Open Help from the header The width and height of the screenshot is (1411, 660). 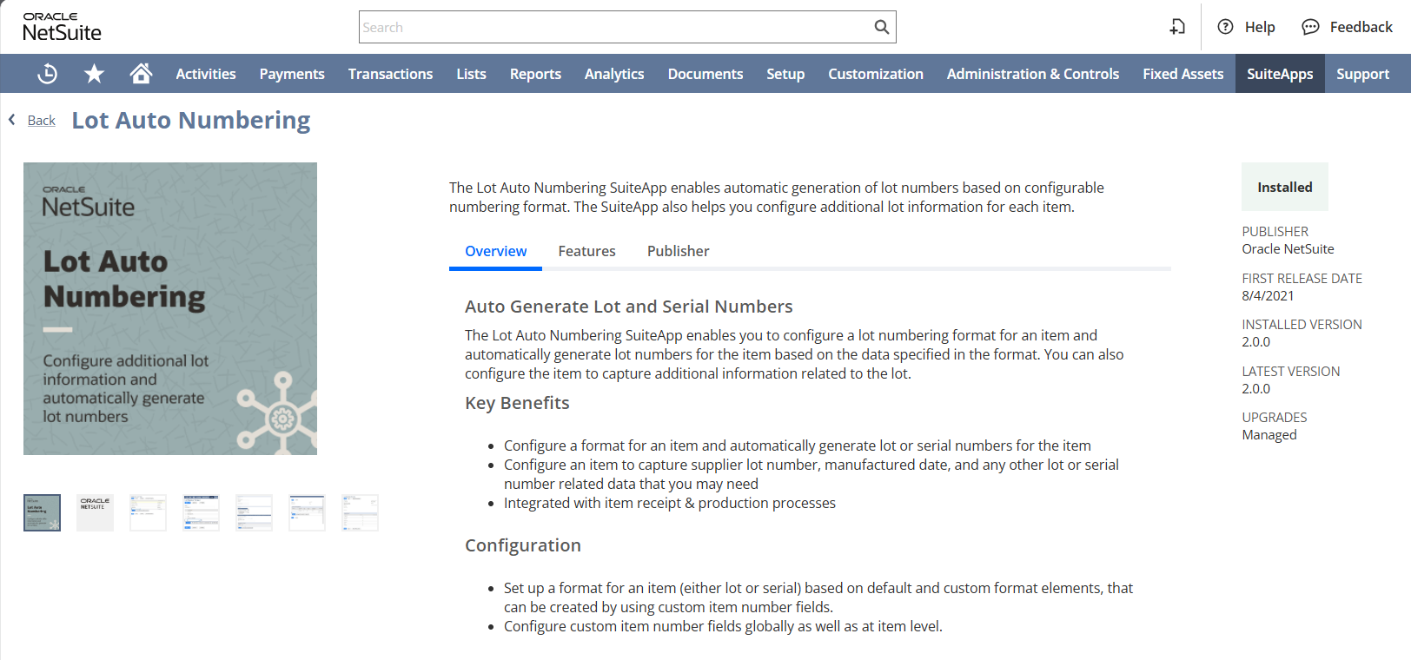[x=1247, y=27]
